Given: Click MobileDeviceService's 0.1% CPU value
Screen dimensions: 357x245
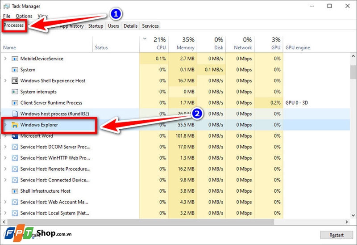Looking at the screenshot, I should (x=161, y=59).
